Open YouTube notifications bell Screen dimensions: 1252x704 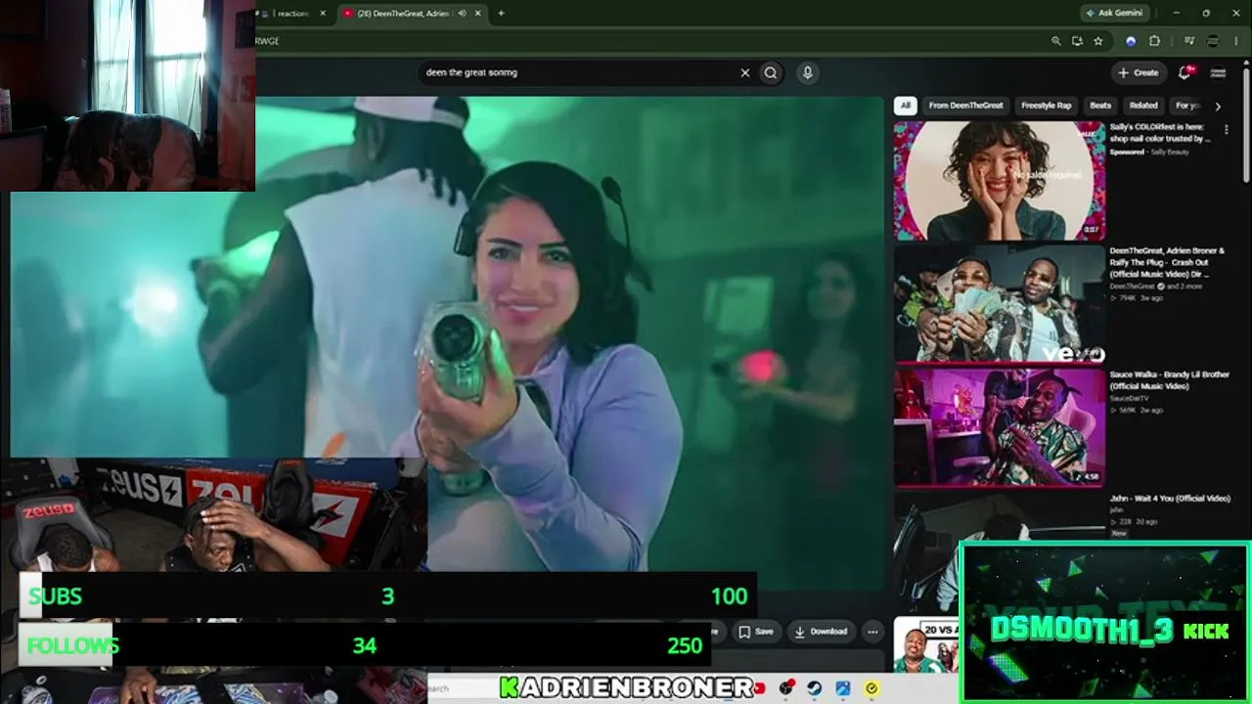(x=1185, y=72)
